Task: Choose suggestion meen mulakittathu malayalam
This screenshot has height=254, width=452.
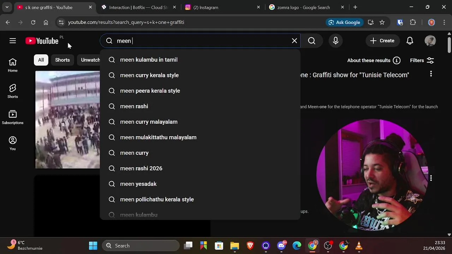Action: click(x=200, y=137)
